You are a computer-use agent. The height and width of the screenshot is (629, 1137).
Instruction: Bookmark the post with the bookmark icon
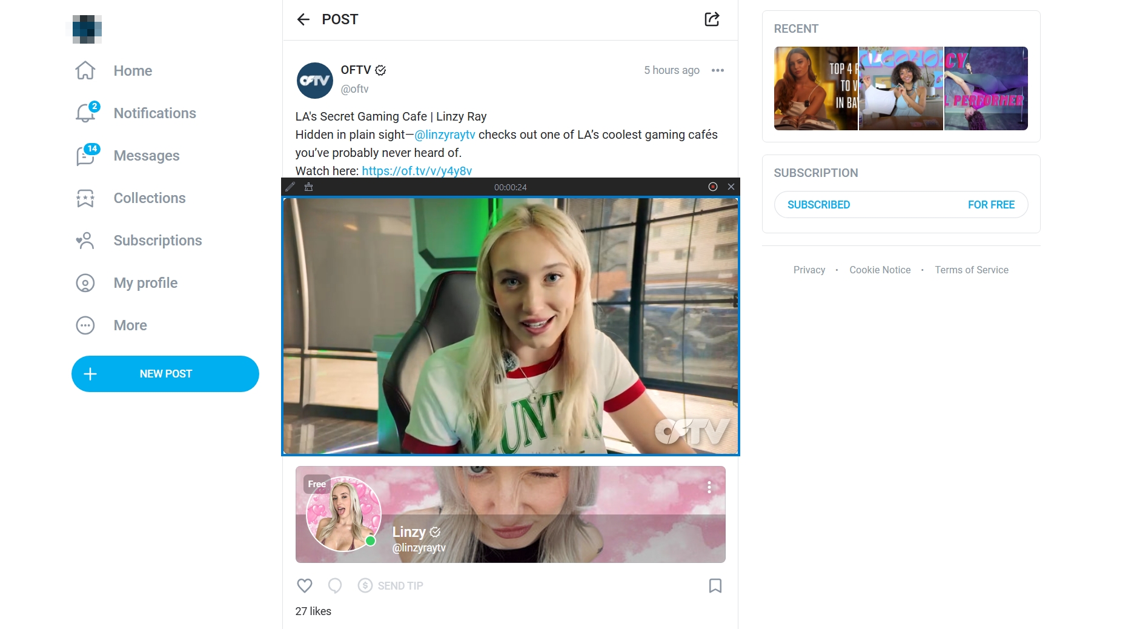click(715, 585)
